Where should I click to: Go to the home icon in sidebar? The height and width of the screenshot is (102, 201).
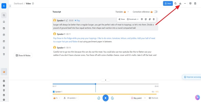(4, 22)
